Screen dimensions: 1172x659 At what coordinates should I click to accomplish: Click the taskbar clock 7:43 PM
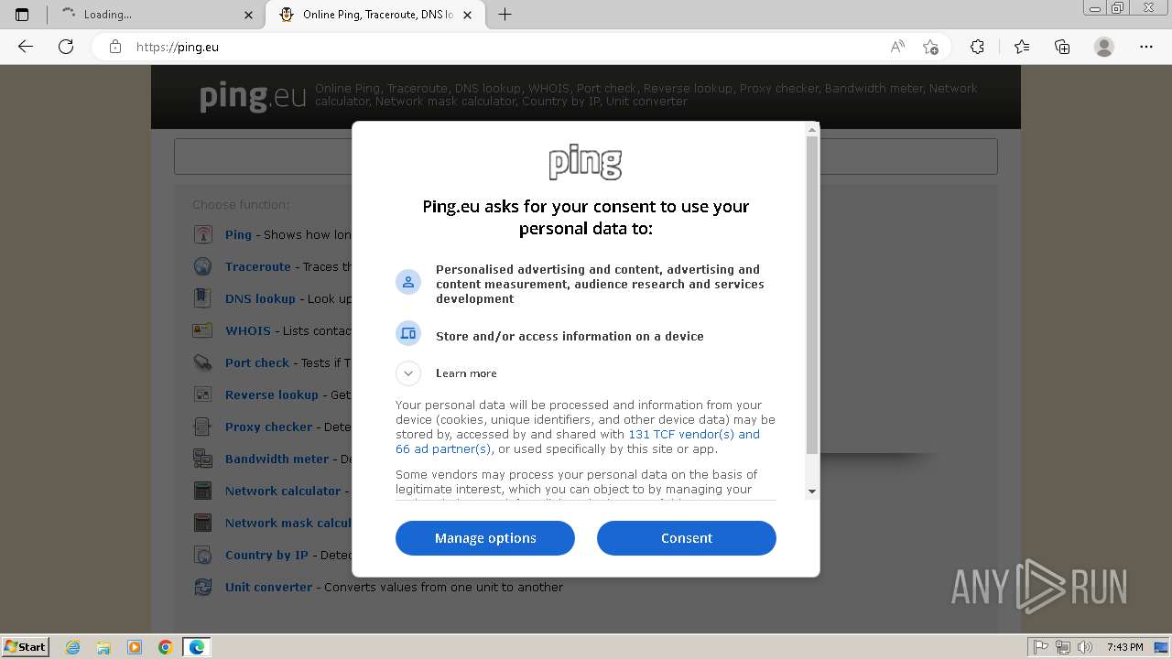pyautogui.click(x=1124, y=647)
